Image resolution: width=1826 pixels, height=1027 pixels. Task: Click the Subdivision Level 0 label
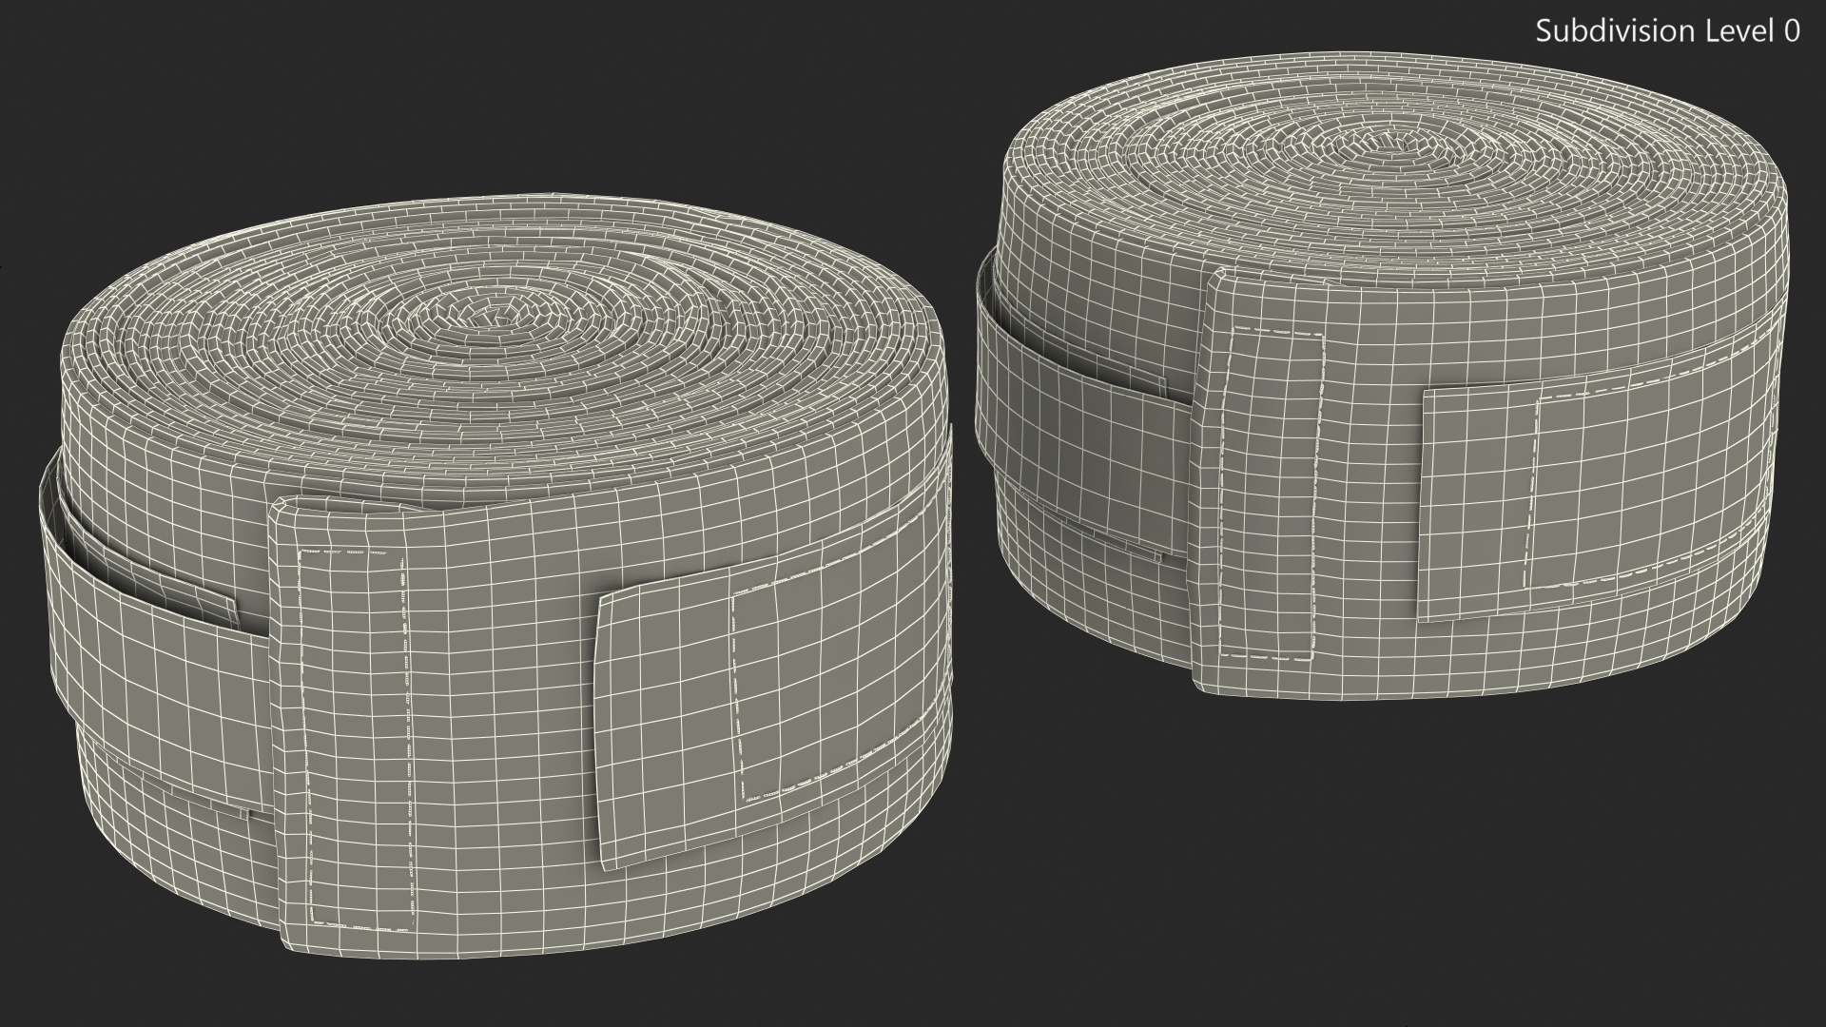coord(1667,31)
